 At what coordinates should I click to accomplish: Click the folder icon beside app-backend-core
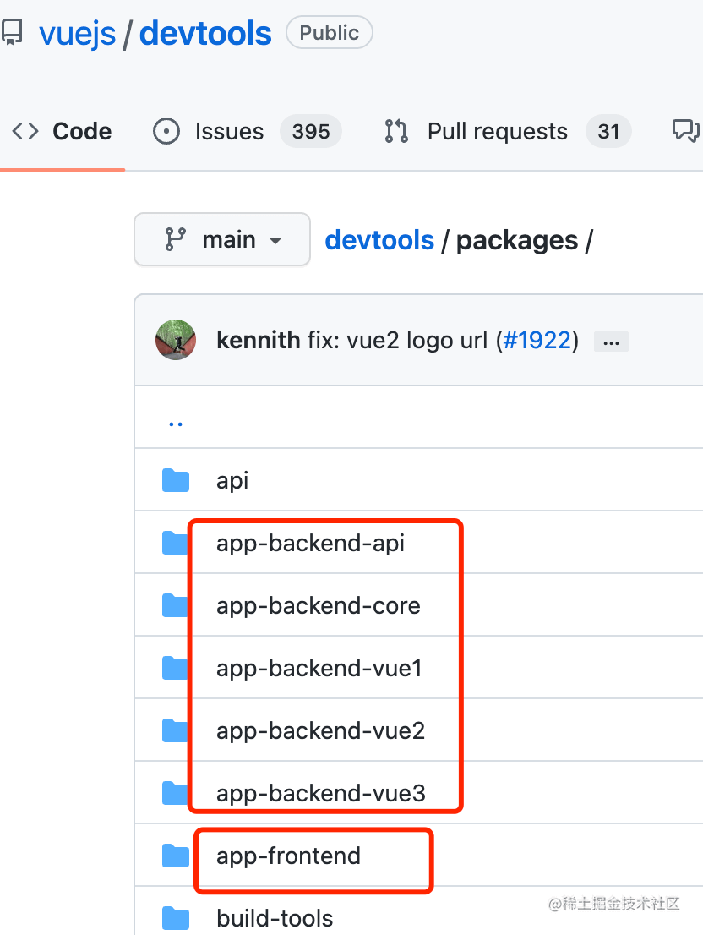point(176,606)
